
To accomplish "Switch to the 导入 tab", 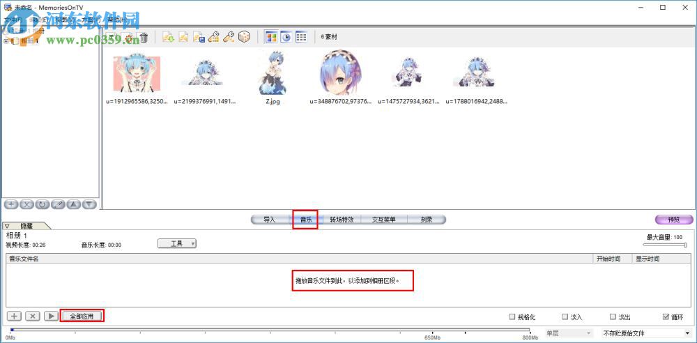I will point(270,220).
